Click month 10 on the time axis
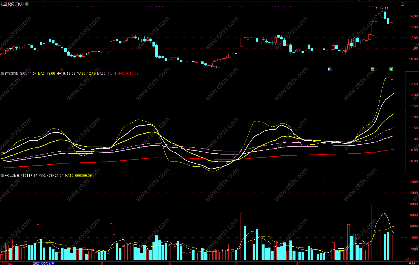Image resolution: width=419 pixels, height=265 pixels. (298, 264)
